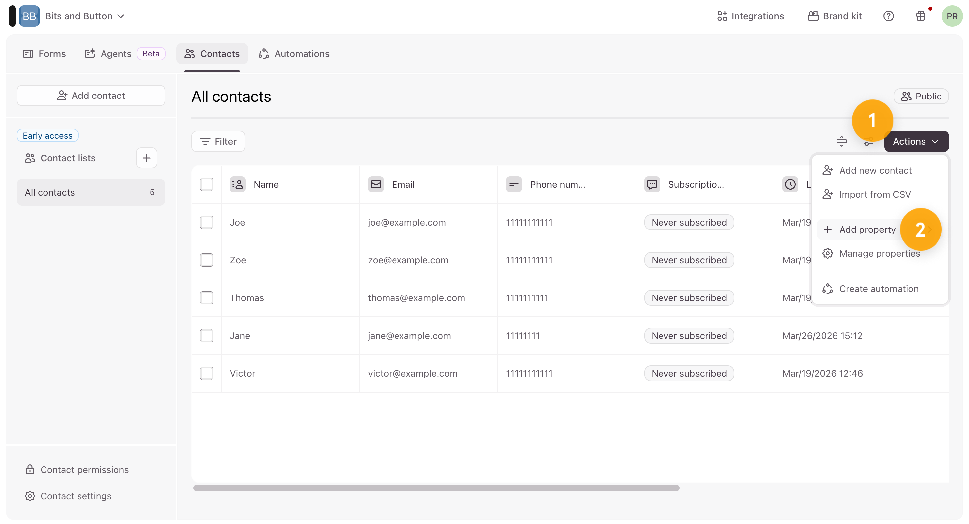
Task: Choose Import from CSV in menu
Action: (x=875, y=194)
